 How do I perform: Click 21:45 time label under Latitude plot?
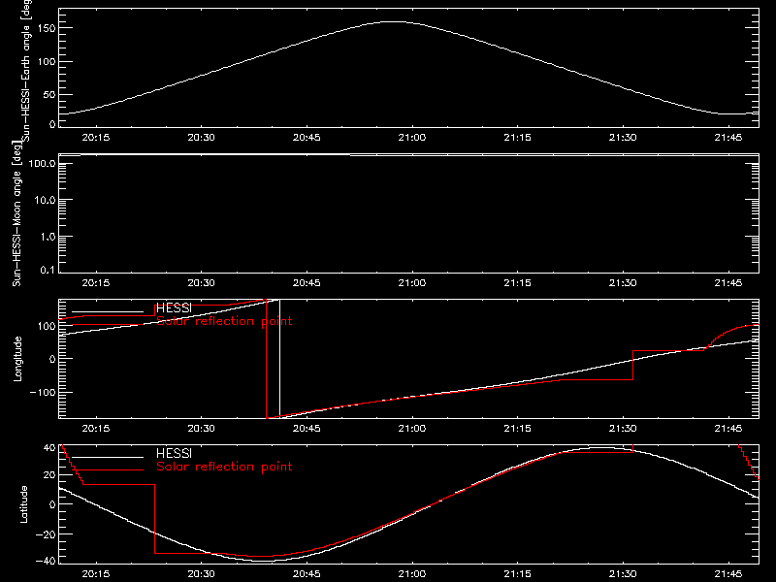tap(728, 574)
